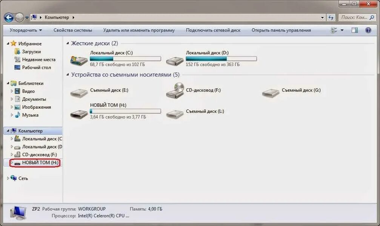Click the text 3,64 ГБ свободно из 3,77 ГБ
The image size is (380, 226).
click(x=118, y=117)
